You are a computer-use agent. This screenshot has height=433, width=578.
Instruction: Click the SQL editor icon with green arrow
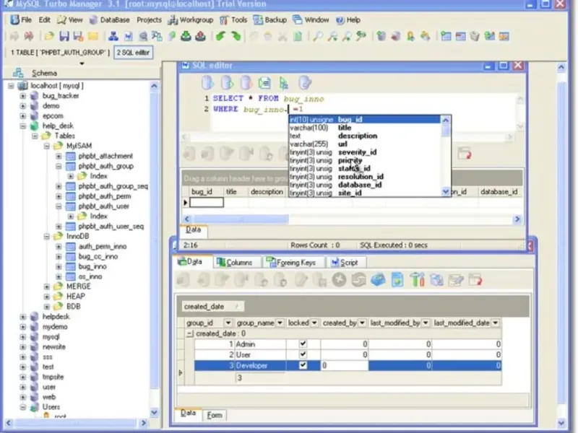point(227,83)
